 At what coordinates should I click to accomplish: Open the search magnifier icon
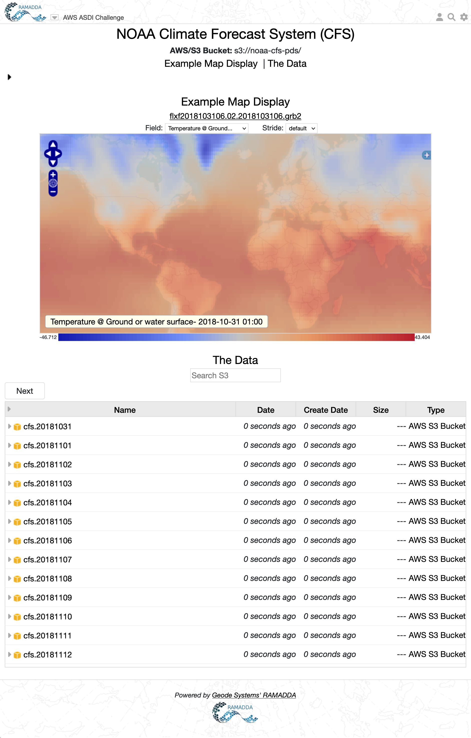tap(451, 17)
